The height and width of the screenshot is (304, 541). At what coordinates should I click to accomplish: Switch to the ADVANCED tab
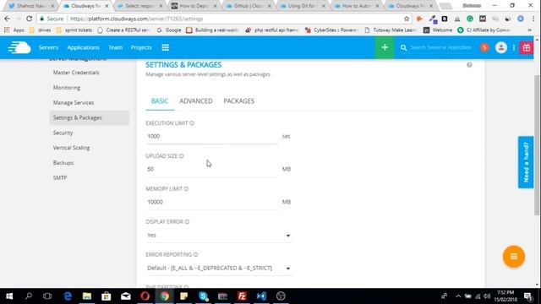pyautogui.click(x=196, y=101)
